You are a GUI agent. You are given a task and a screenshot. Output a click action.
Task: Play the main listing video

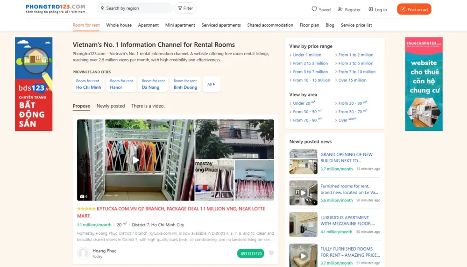136,160
